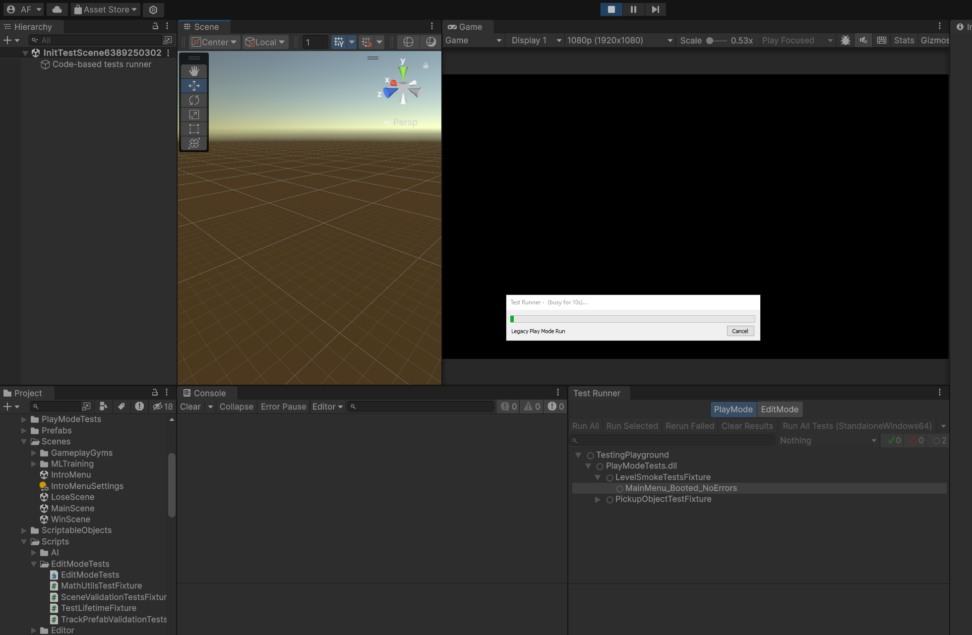Image resolution: width=972 pixels, height=635 pixels.
Task: Click Clear in the Console
Action: pyautogui.click(x=190, y=406)
